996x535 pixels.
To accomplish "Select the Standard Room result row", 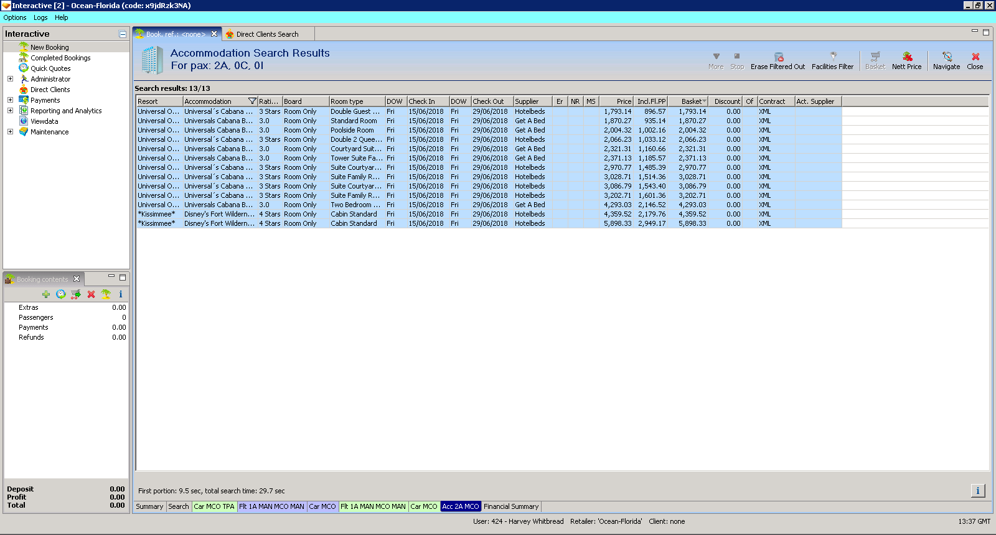I will point(489,121).
